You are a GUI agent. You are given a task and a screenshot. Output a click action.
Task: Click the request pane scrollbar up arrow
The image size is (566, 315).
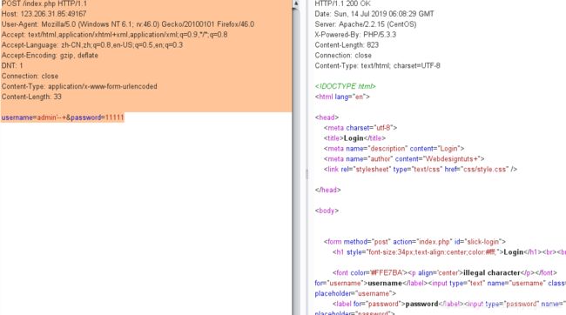click(296, 3)
